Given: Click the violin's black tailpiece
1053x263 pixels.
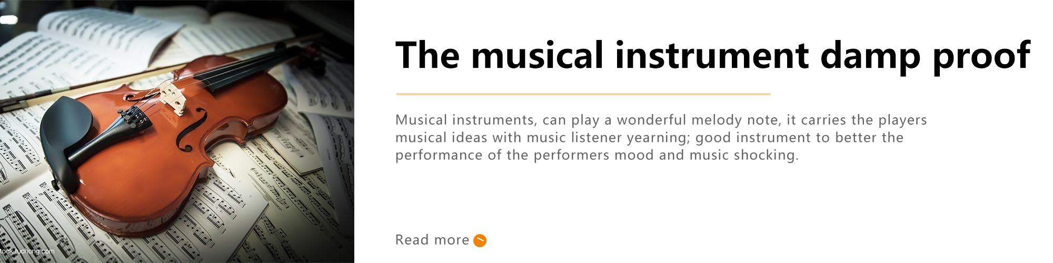Looking at the screenshot, I should [113, 134].
